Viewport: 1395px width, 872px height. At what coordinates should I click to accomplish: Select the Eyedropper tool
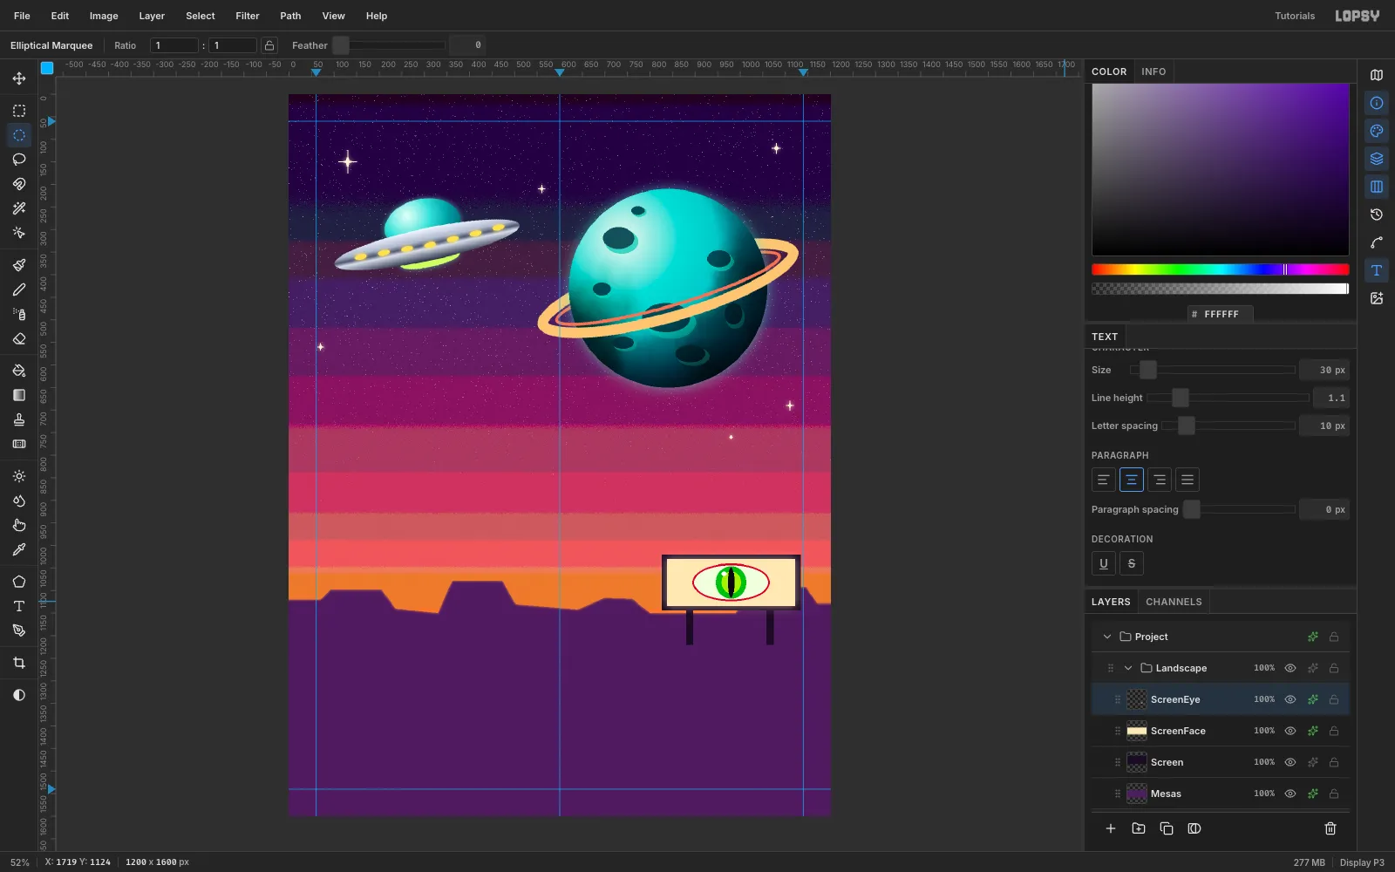click(x=19, y=549)
